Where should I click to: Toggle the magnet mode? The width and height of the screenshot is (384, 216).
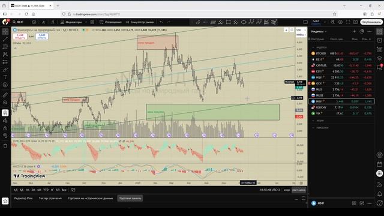[x=5, y=113]
